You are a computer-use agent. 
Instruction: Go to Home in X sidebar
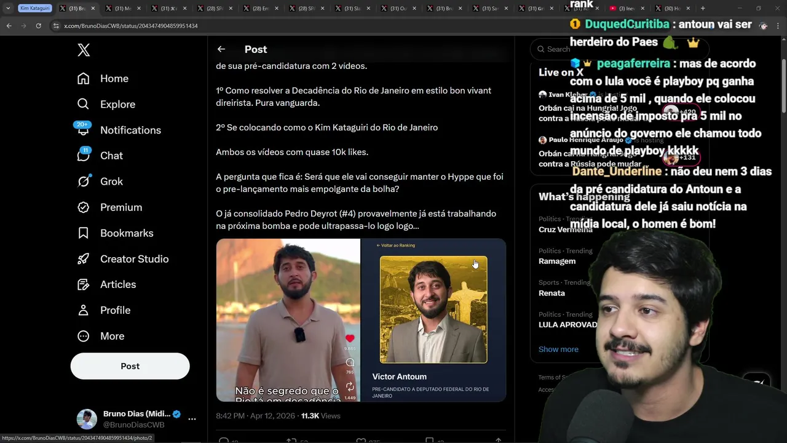(103, 79)
